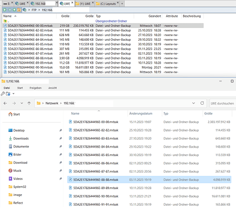The image size is (236, 212).
Task: Navigate up one folder with up arrow
Action: click(29, 103)
